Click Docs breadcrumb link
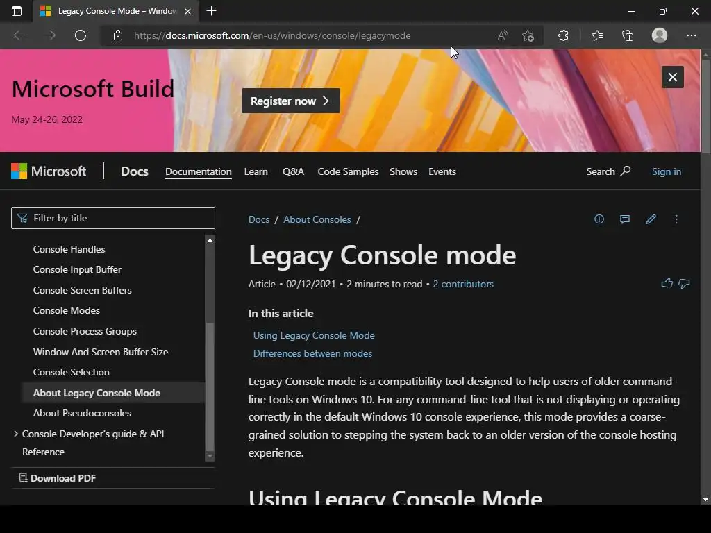 pyautogui.click(x=259, y=219)
